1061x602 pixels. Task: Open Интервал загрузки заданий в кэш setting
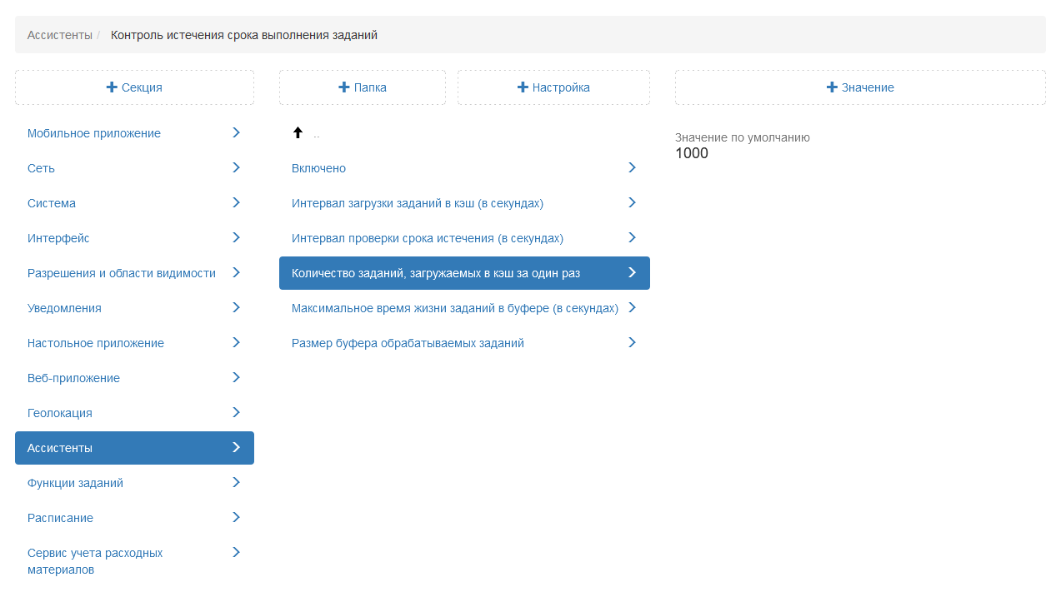418,203
